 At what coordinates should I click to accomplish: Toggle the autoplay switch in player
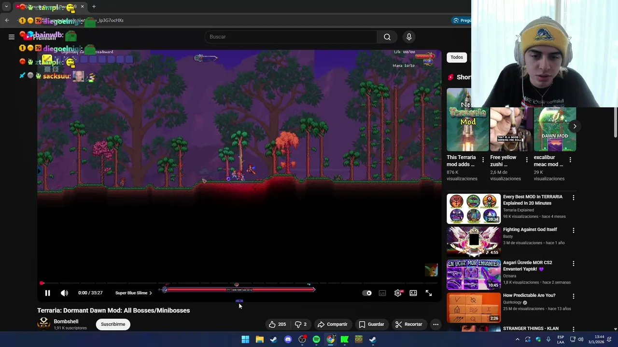click(x=367, y=293)
